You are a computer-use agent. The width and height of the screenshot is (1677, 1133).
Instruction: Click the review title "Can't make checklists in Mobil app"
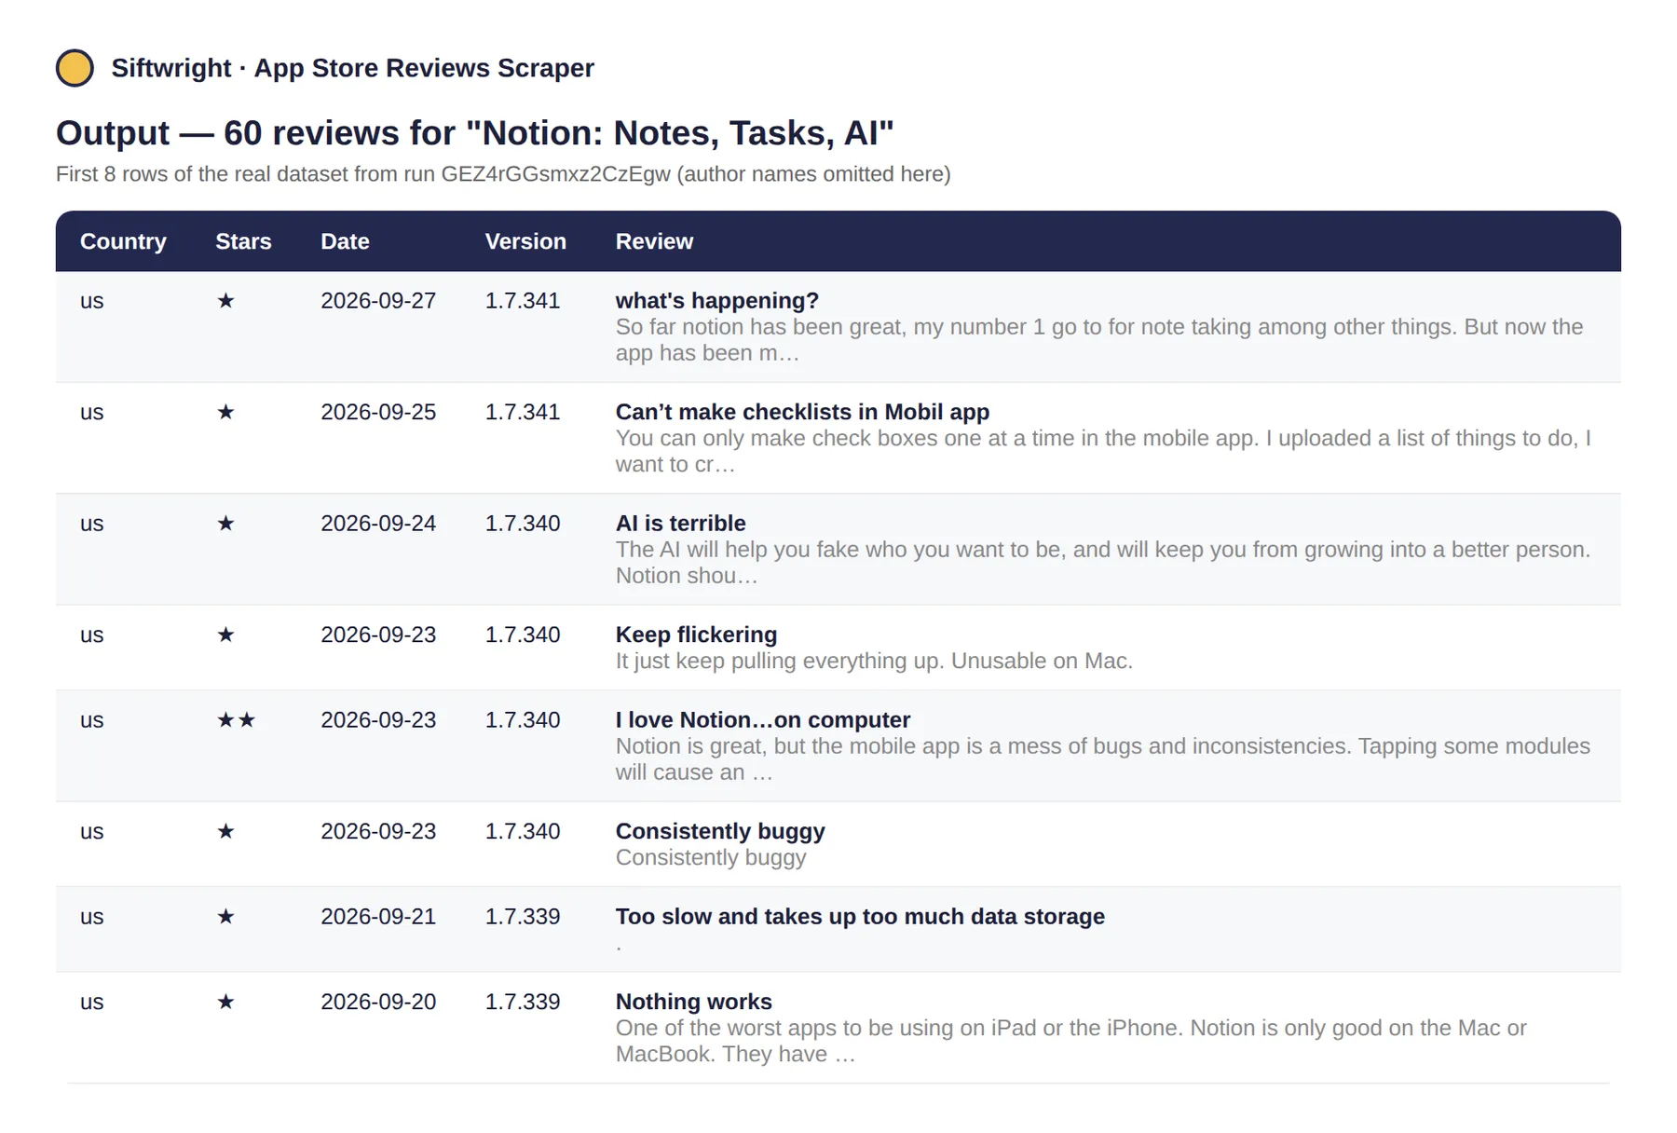coord(802,412)
